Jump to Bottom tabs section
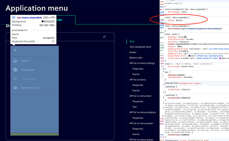This screenshot has height=141, width=229. pos(136,58)
